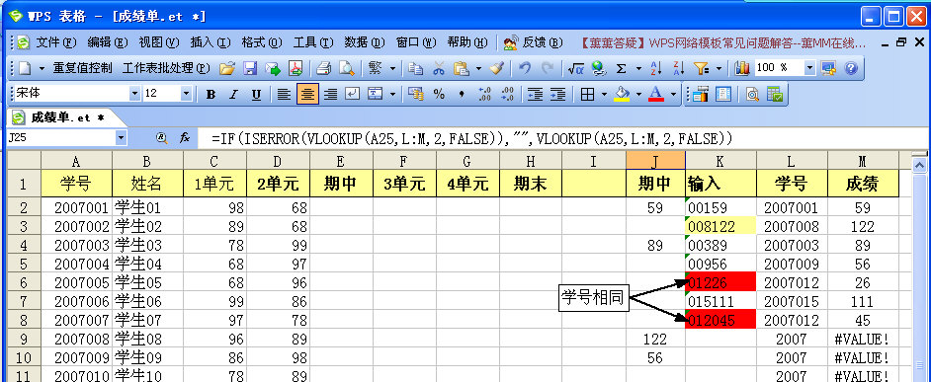931x382 pixels.
Task: Expand the merge cells dropdown arrow
Action: (392, 94)
